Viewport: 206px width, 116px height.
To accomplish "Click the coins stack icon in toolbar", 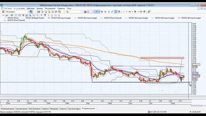I will [59, 12].
